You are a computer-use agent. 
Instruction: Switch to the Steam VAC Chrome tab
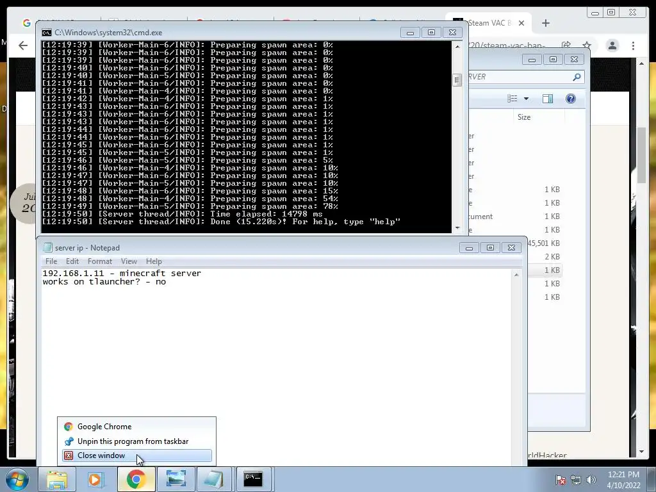pyautogui.click(x=488, y=23)
